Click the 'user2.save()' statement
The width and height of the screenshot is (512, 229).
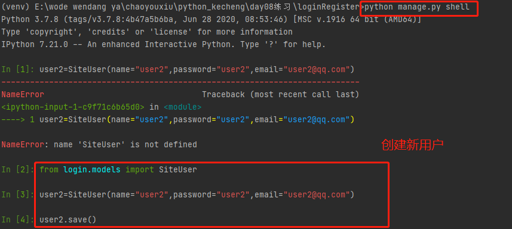click(x=68, y=220)
